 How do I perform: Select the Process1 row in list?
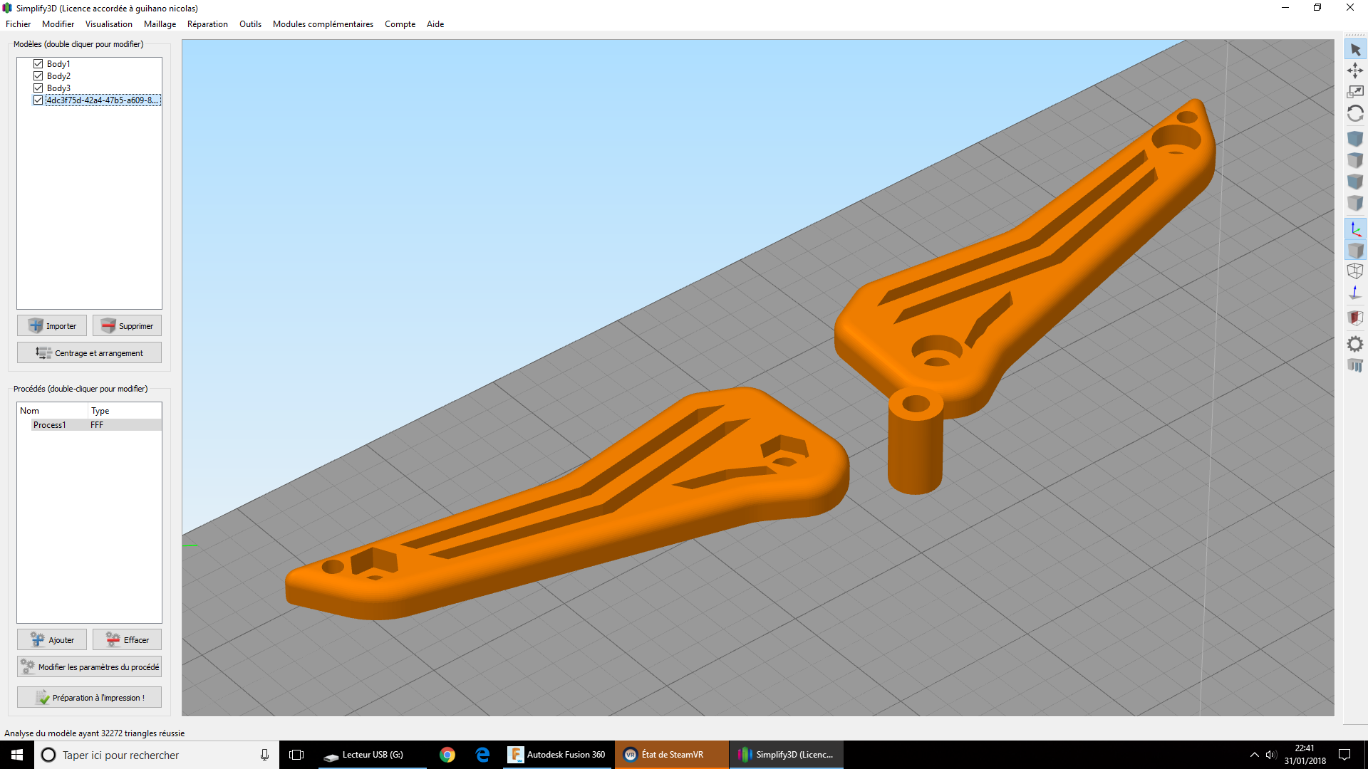pos(89,425)
